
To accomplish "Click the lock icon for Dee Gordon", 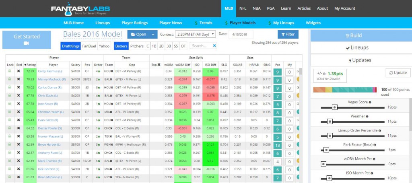I will 10,169.
